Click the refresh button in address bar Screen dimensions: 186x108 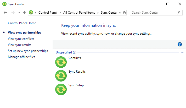pos(125,13)
